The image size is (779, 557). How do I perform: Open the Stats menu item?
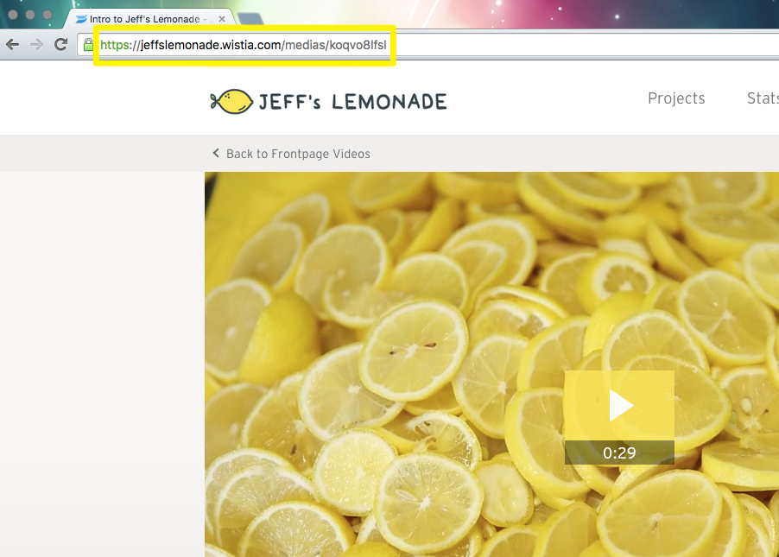coord(763,98)
